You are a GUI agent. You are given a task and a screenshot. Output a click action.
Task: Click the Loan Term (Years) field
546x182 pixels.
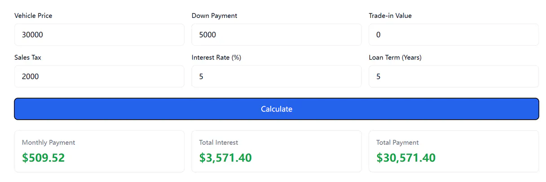tap(454, 76)
